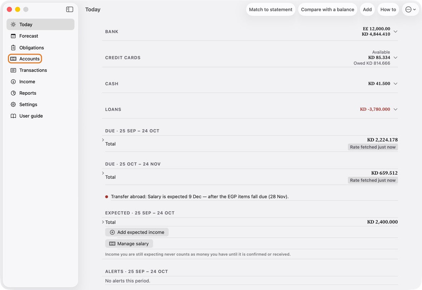Screen dimensions: 422x290
Task: Open the How to help button
Action: (388, 9)
